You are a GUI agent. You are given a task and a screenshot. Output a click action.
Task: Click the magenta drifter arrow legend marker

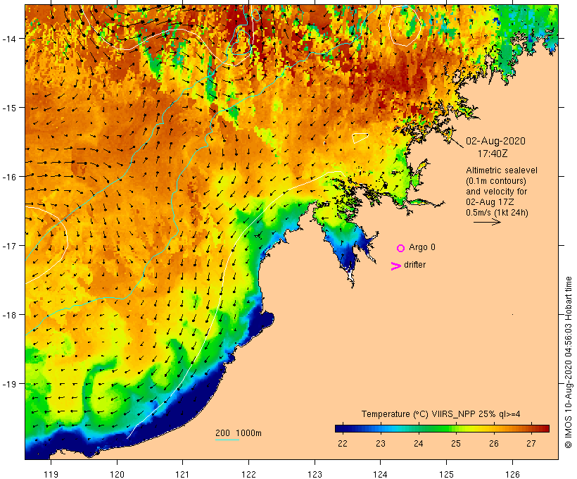[x=395, y=266]
